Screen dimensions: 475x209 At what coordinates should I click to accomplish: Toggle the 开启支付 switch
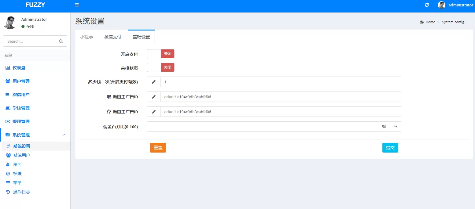[160, 54]
